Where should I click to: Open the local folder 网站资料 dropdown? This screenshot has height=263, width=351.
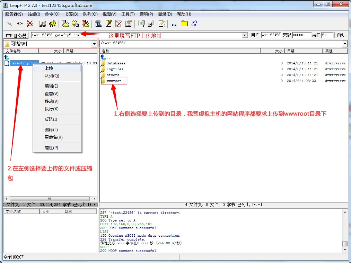(x=94, y=44)
